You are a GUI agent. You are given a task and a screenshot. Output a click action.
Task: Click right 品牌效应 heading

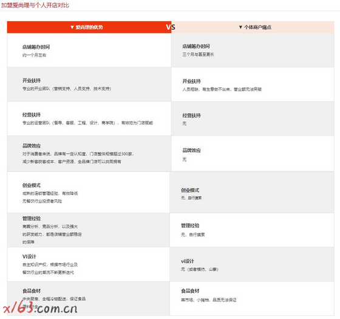pos(191,151)
